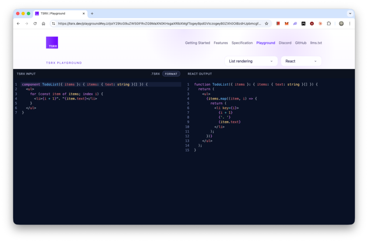368x242 pixels.
Task: Expand the tab search dropdown
Action: [350, 14]
